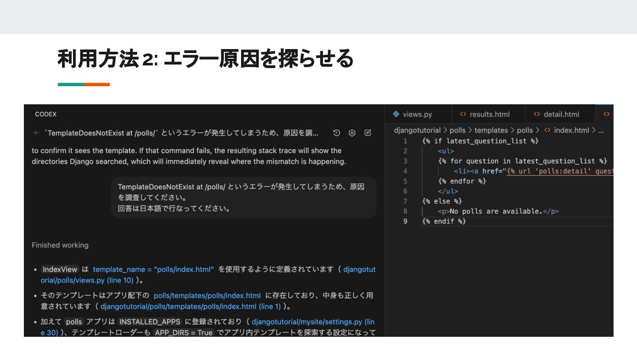The height and width of the screenshot is (358, 637).
Task: Click the 'Finished working' status text
Action: pos(60,245)
